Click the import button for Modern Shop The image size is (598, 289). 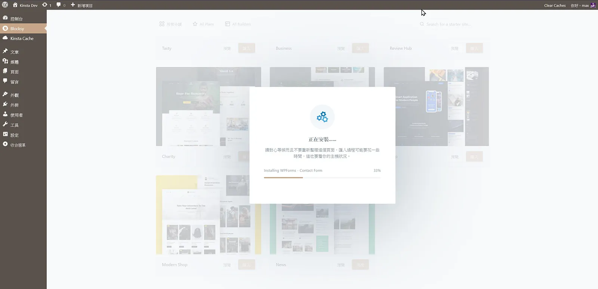pos(247,265)
